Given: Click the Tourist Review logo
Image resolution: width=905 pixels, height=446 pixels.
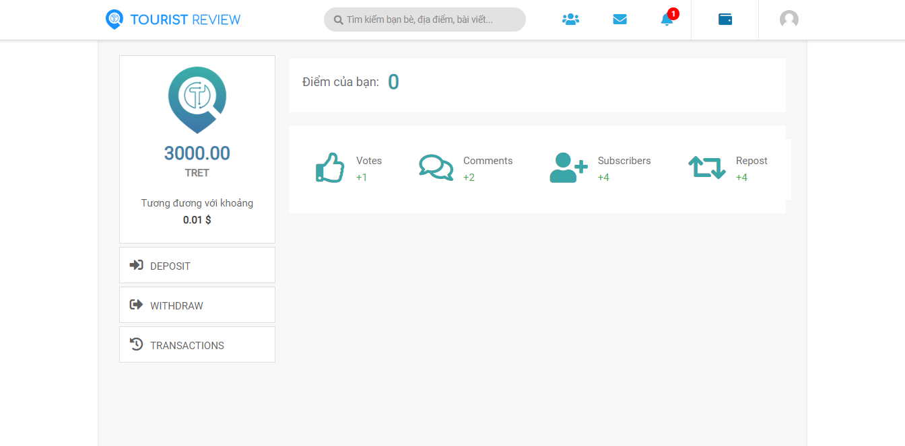Looking at the screenshot, I should point(114,20).
